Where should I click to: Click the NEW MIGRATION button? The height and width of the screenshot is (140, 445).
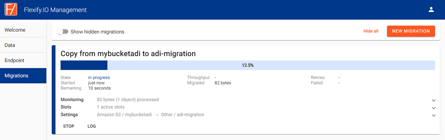[x=411, y=31]
